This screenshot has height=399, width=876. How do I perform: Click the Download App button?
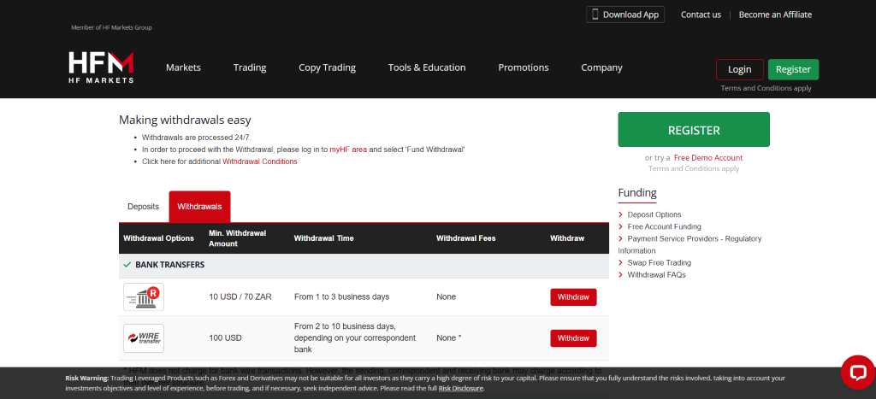pyautogui.click(x=625, y=15)
